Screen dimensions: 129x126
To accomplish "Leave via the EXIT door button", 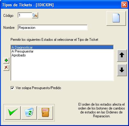I will [45, 113].
